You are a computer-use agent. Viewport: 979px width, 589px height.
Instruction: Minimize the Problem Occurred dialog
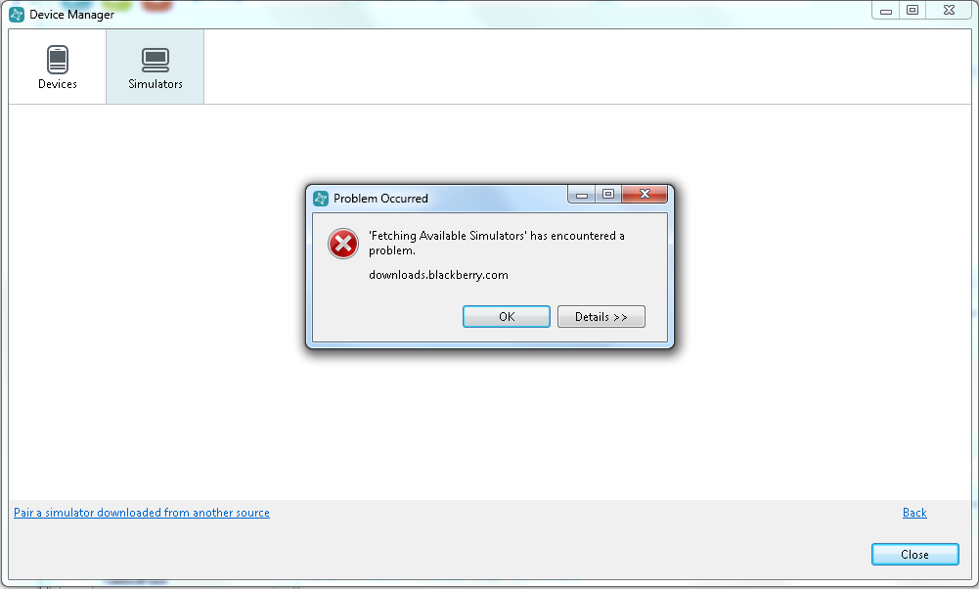click(x=581, y=195)
